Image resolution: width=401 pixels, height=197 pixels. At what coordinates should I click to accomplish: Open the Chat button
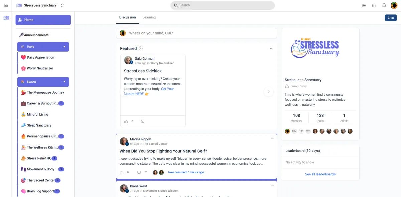(x=391, y=18)
